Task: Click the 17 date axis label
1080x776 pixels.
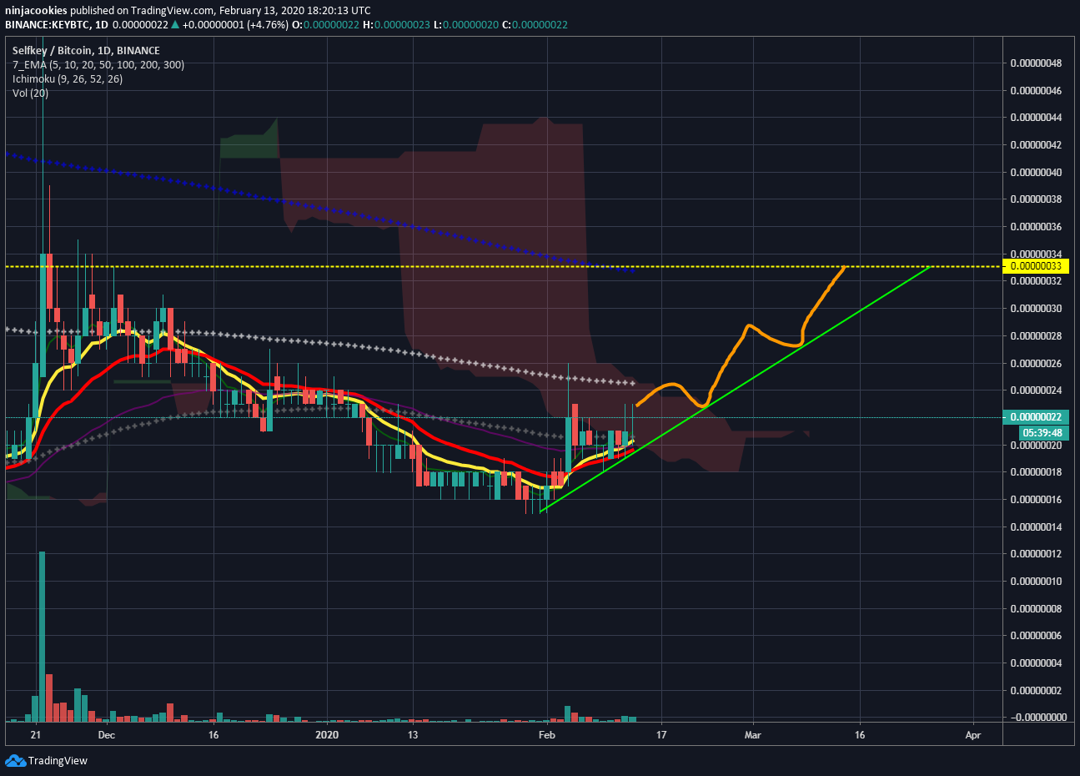Action: click(661, 735)
